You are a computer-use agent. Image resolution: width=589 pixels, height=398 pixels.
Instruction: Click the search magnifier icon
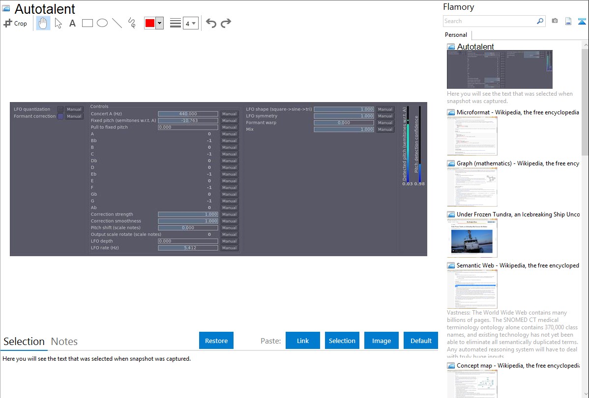point(540,21)
